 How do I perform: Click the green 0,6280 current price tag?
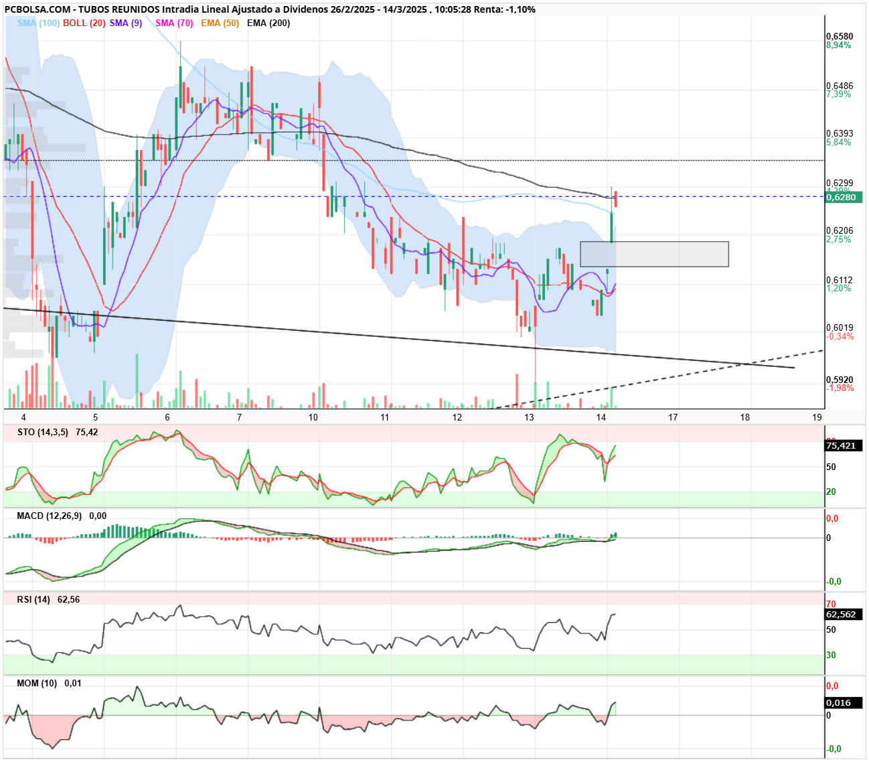tap(844, 197)
